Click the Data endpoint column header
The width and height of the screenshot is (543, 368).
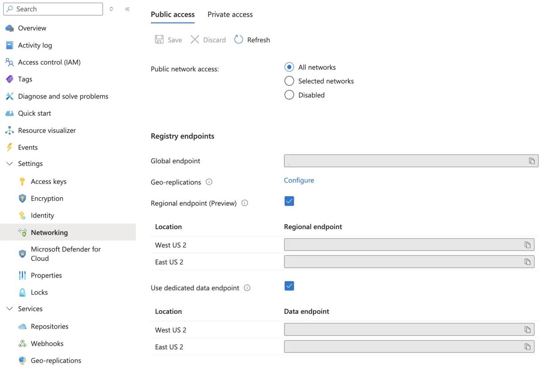[x=306, y=311]
